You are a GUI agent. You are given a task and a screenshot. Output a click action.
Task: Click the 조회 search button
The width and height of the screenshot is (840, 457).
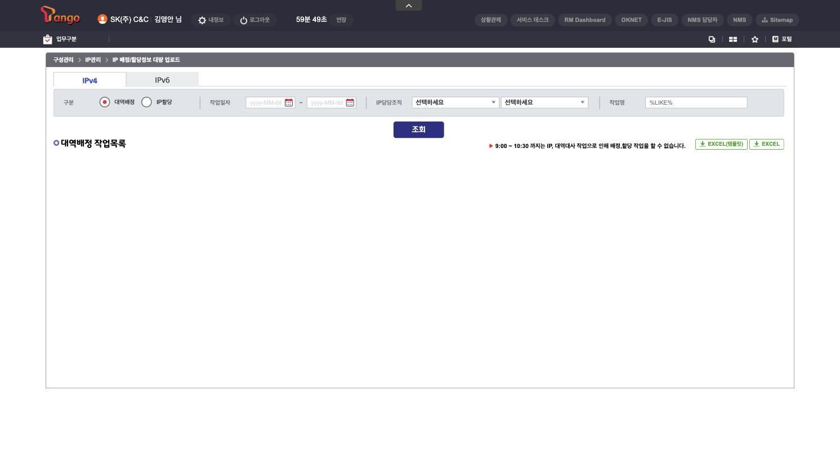click(x=419, y=130)
